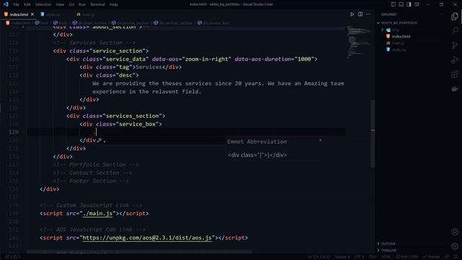Open the Edit menu
The image size is (462, 260).
coord(27,4)
